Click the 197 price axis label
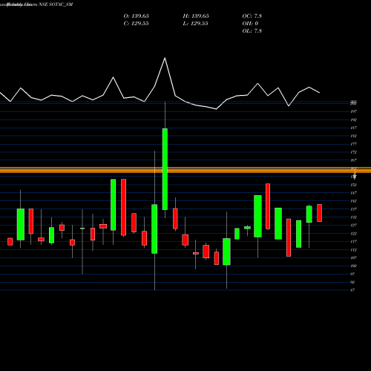The width and height of the screenshot is (371, 371). [354, 111]
